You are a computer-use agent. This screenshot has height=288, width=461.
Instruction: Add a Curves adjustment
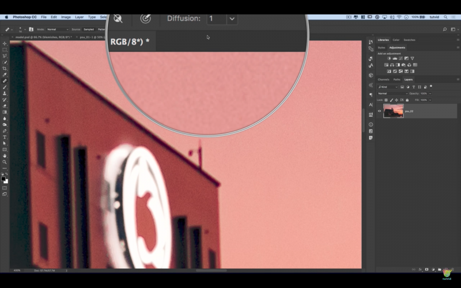click(400, 59)
